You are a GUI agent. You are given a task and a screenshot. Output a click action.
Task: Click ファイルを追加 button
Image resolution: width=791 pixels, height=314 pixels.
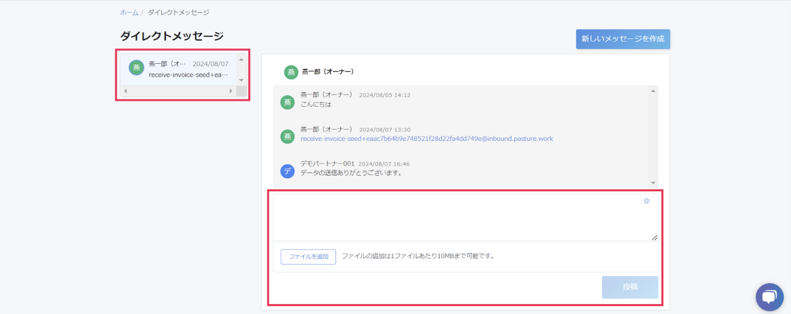click(308, 256)
